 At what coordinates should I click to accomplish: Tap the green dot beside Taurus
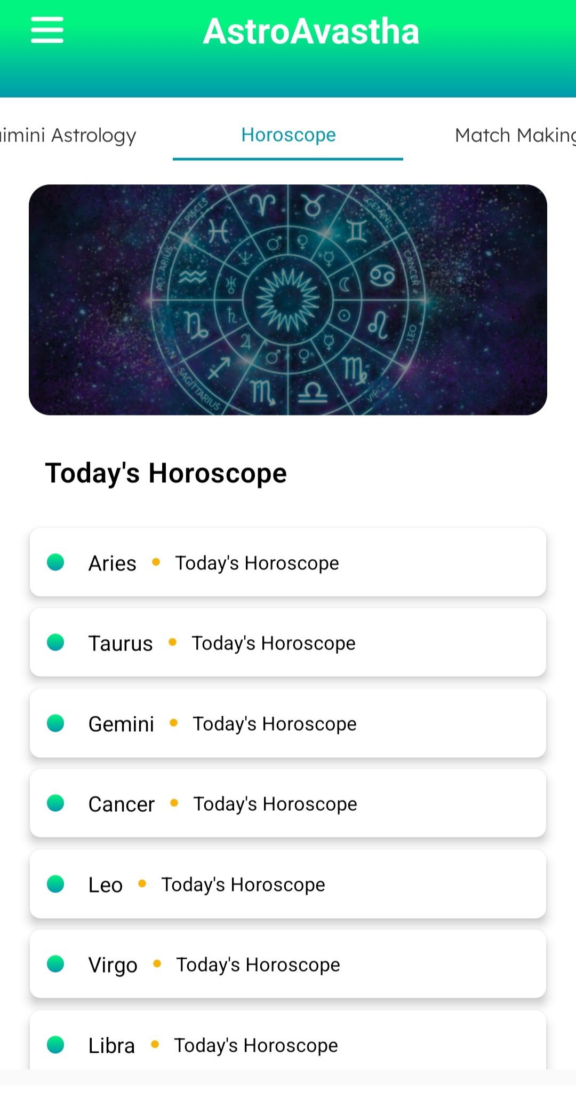click(x=55, y=643)
